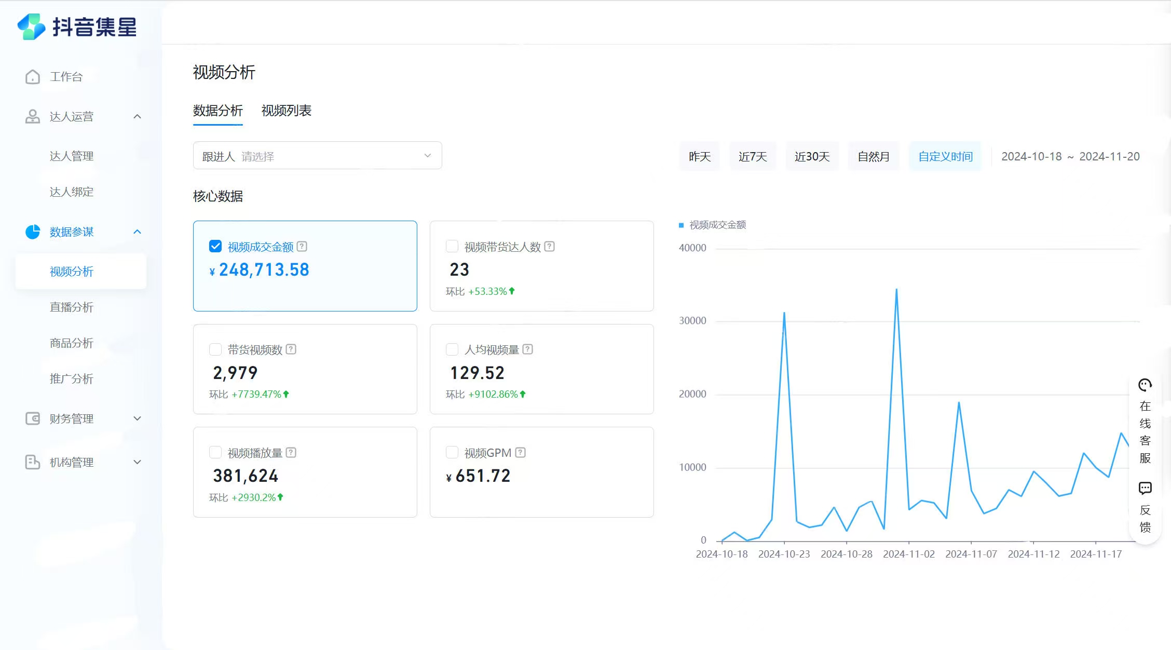
Task: Open 在线客服 headset icon
Action: click(1145, 385)
